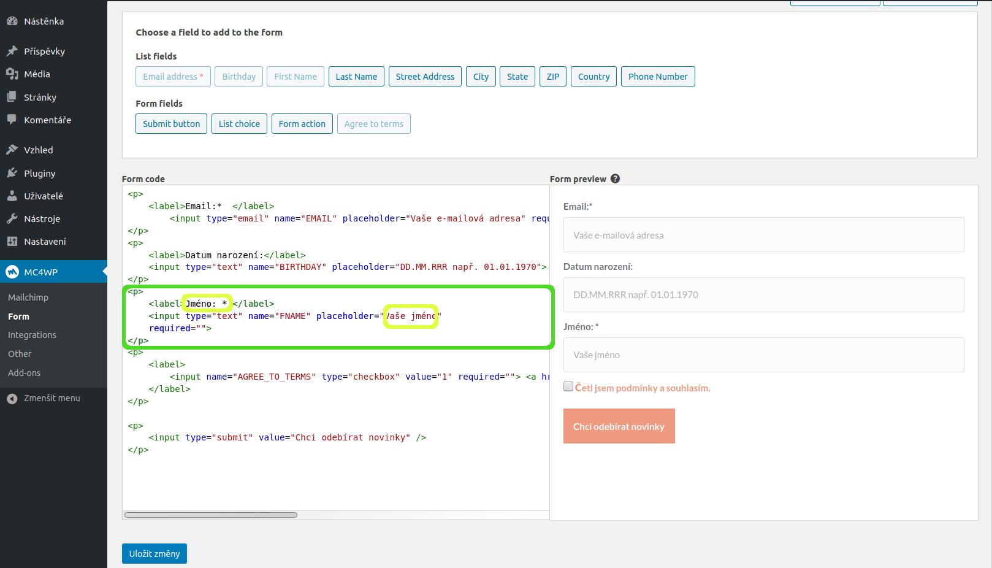Image resolution: width=992 pixels, height=568 pixels.
Task: Add the Phone Number field
Action: [658, 77]
